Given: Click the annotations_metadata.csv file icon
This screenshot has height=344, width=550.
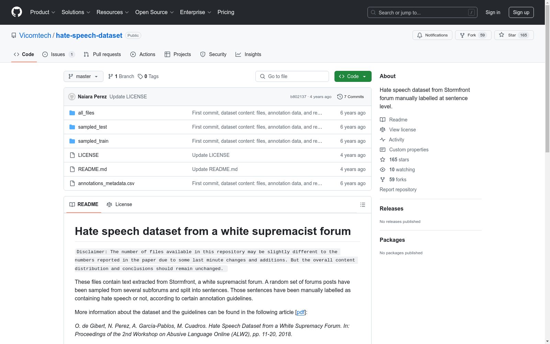Looking at the screenshot, I should (72, 183).
